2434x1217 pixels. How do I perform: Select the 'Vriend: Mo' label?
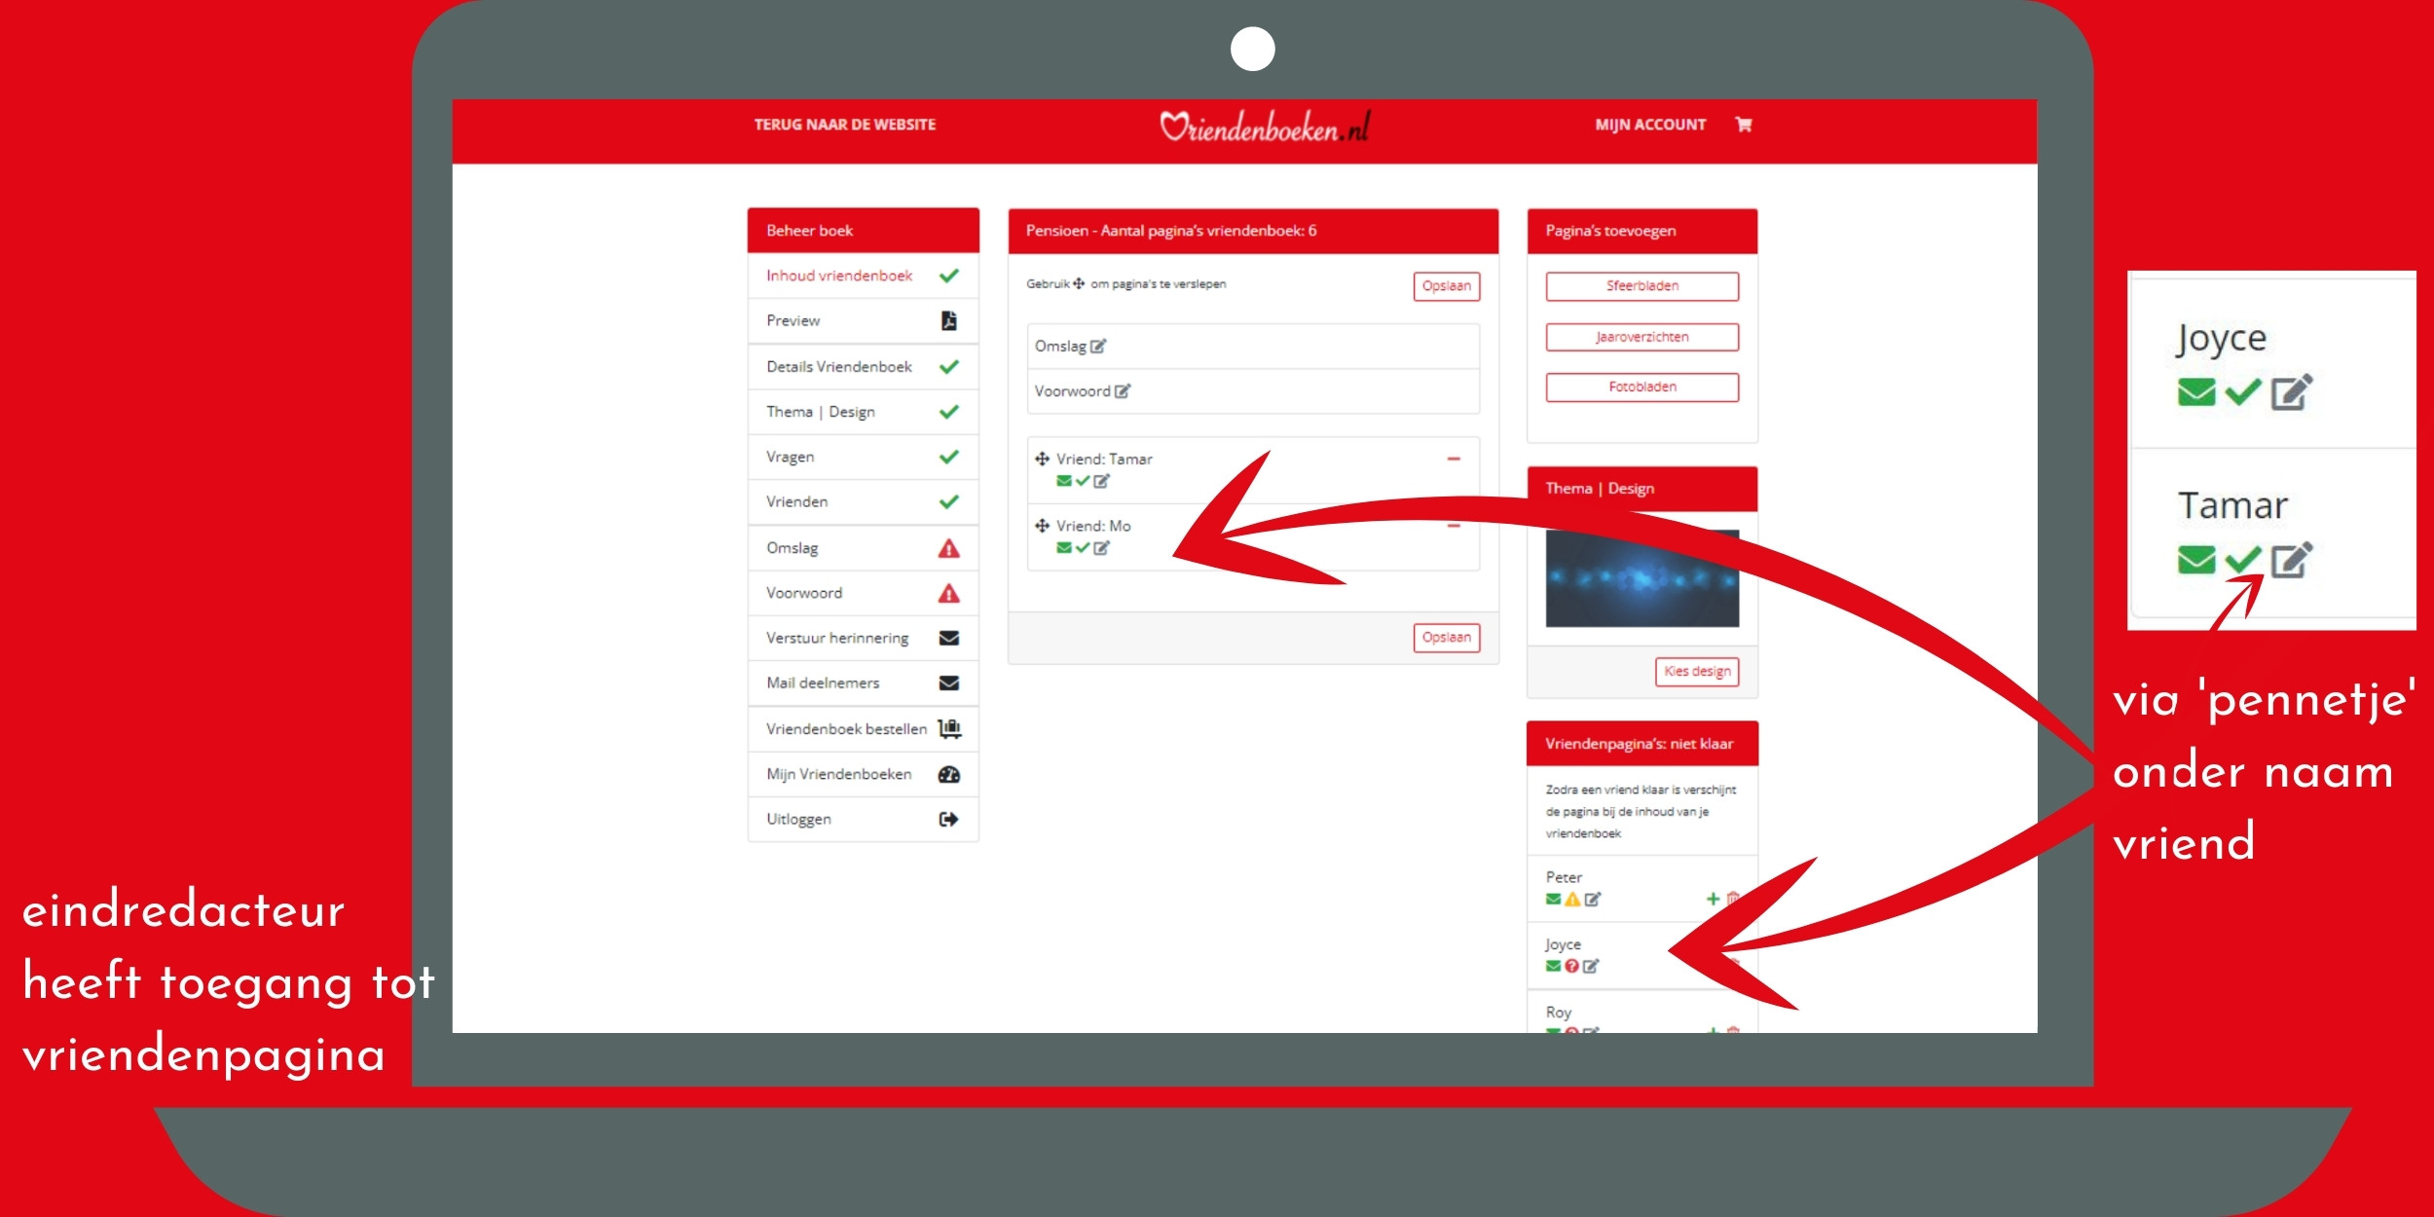pos(1093,526)
